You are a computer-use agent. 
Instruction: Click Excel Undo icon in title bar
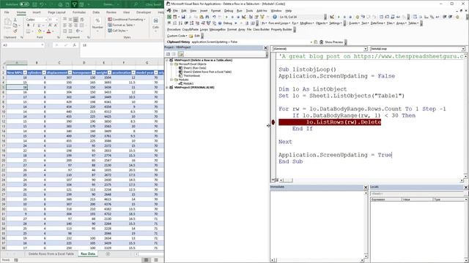[42, 4]
